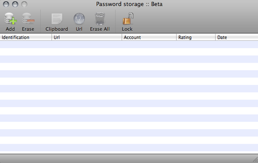Copy password with Clipboard icon
The width and height of the screenshot is (258, 163).
[57, 19]
